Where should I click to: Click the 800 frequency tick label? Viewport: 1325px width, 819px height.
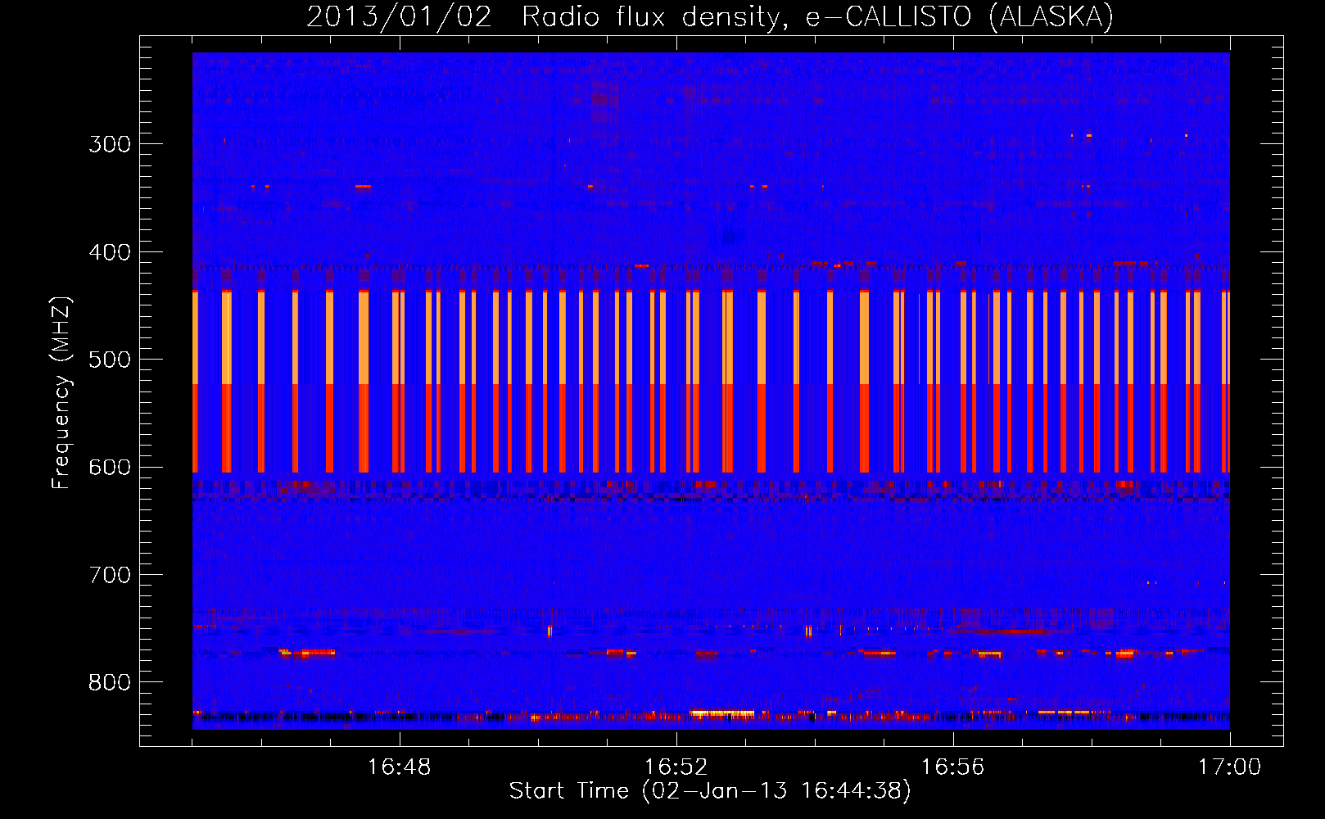pyautogui.click(x=110, y=682)
